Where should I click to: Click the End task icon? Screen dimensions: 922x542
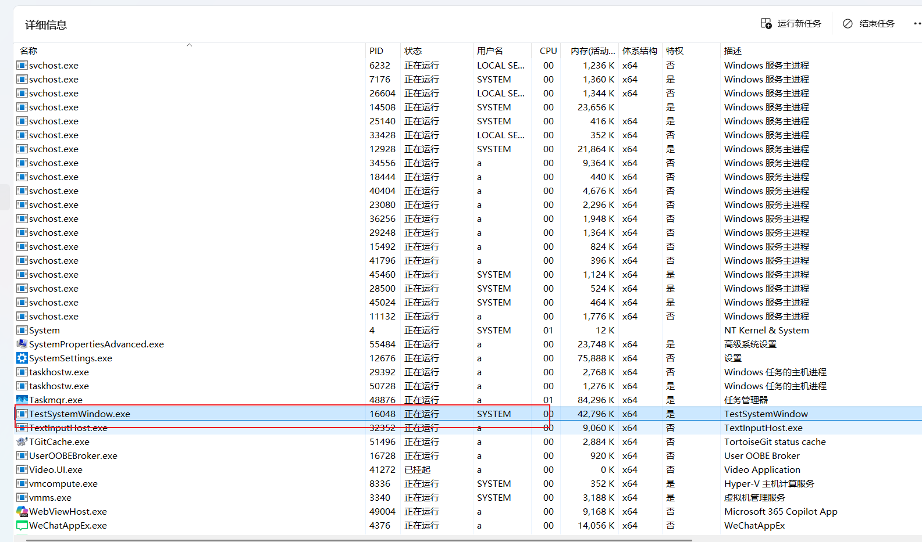[848, 23]
